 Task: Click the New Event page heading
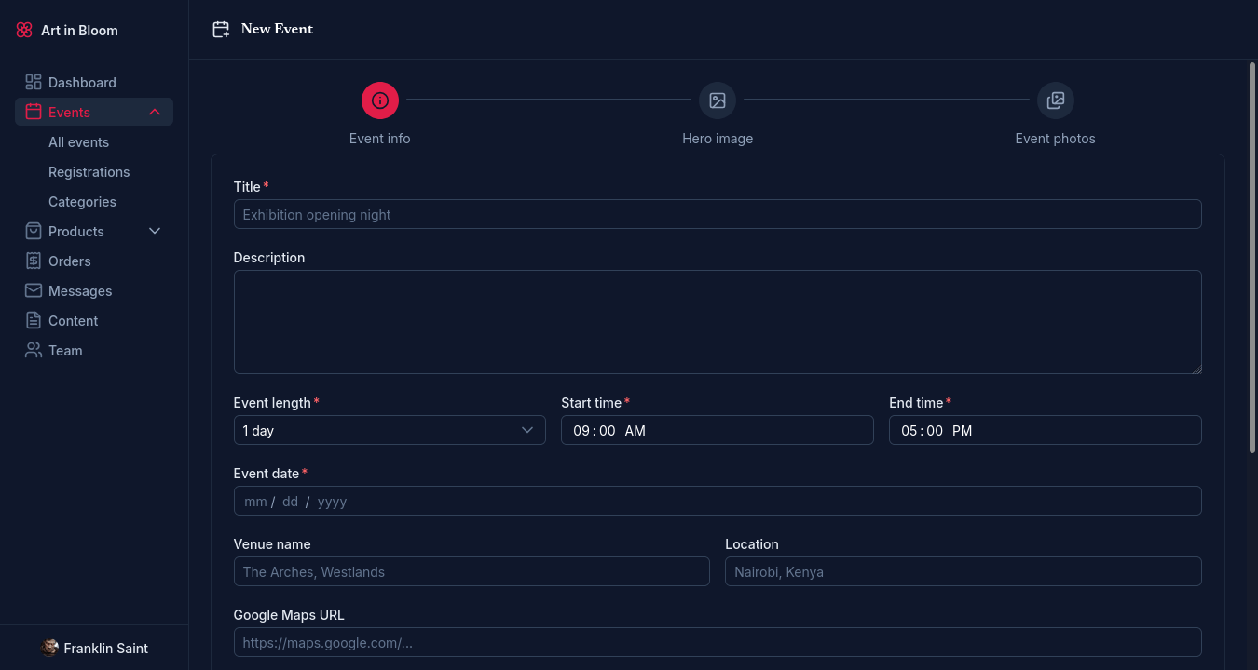click(277, 29)
